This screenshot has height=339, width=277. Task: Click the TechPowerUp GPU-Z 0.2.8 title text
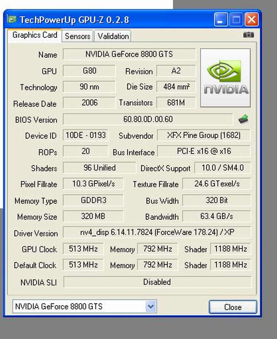74,20
